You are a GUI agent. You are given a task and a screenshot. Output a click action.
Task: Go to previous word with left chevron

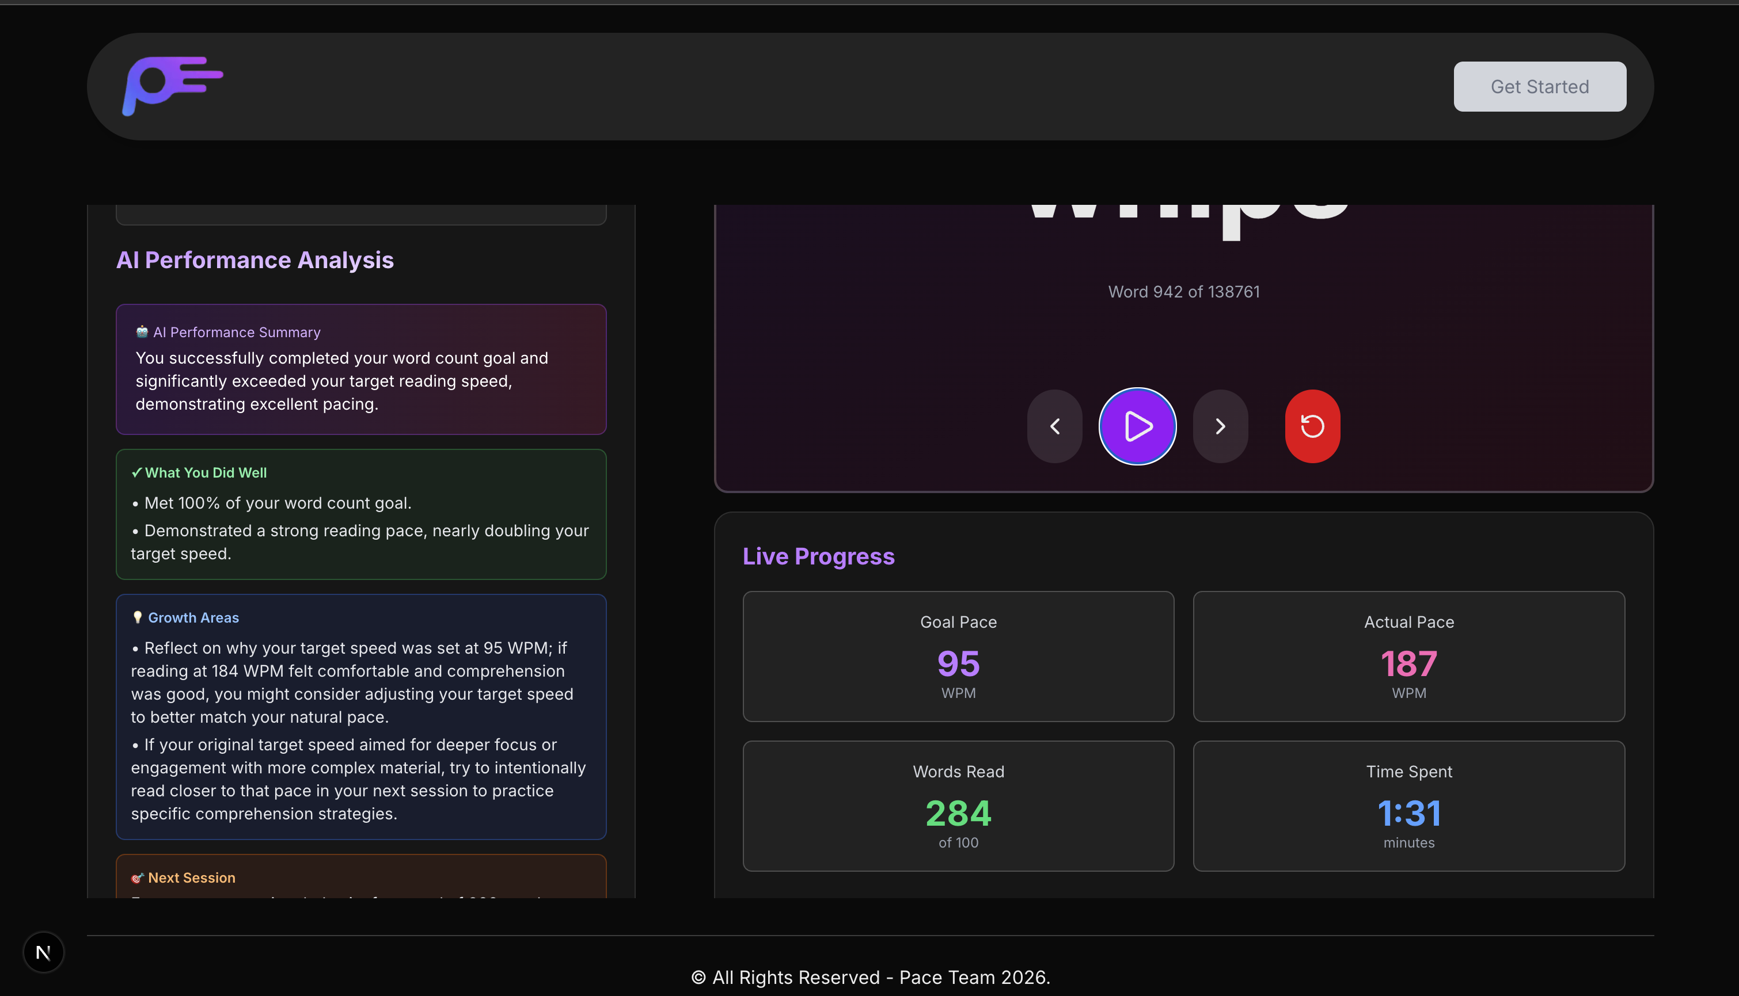1054,426
